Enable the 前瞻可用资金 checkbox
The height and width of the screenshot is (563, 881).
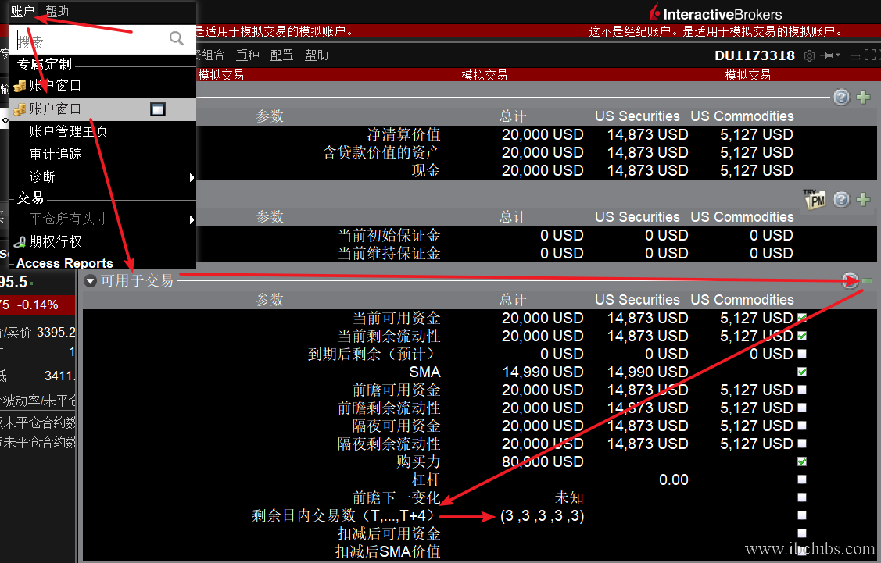802,390
